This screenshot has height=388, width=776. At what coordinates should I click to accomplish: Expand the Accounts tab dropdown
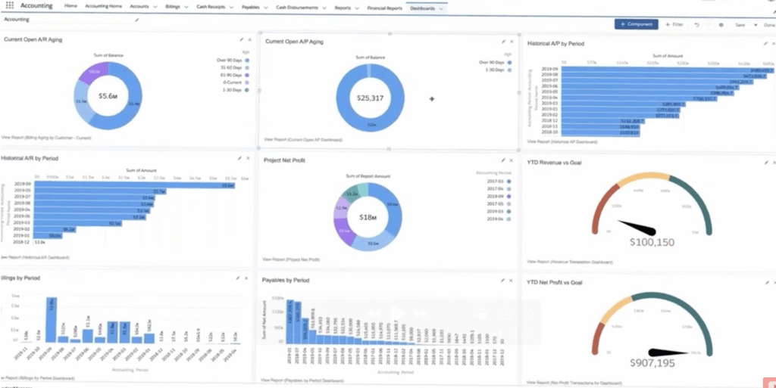(x=155, y=6)
